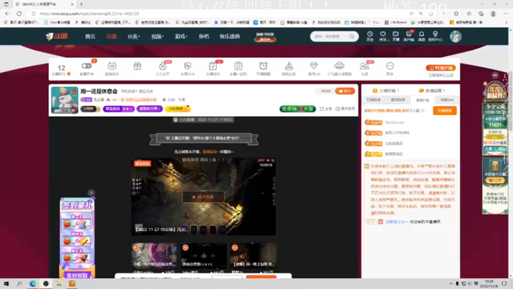Open the third recommended stream thumbnail

tap(253, 256)
